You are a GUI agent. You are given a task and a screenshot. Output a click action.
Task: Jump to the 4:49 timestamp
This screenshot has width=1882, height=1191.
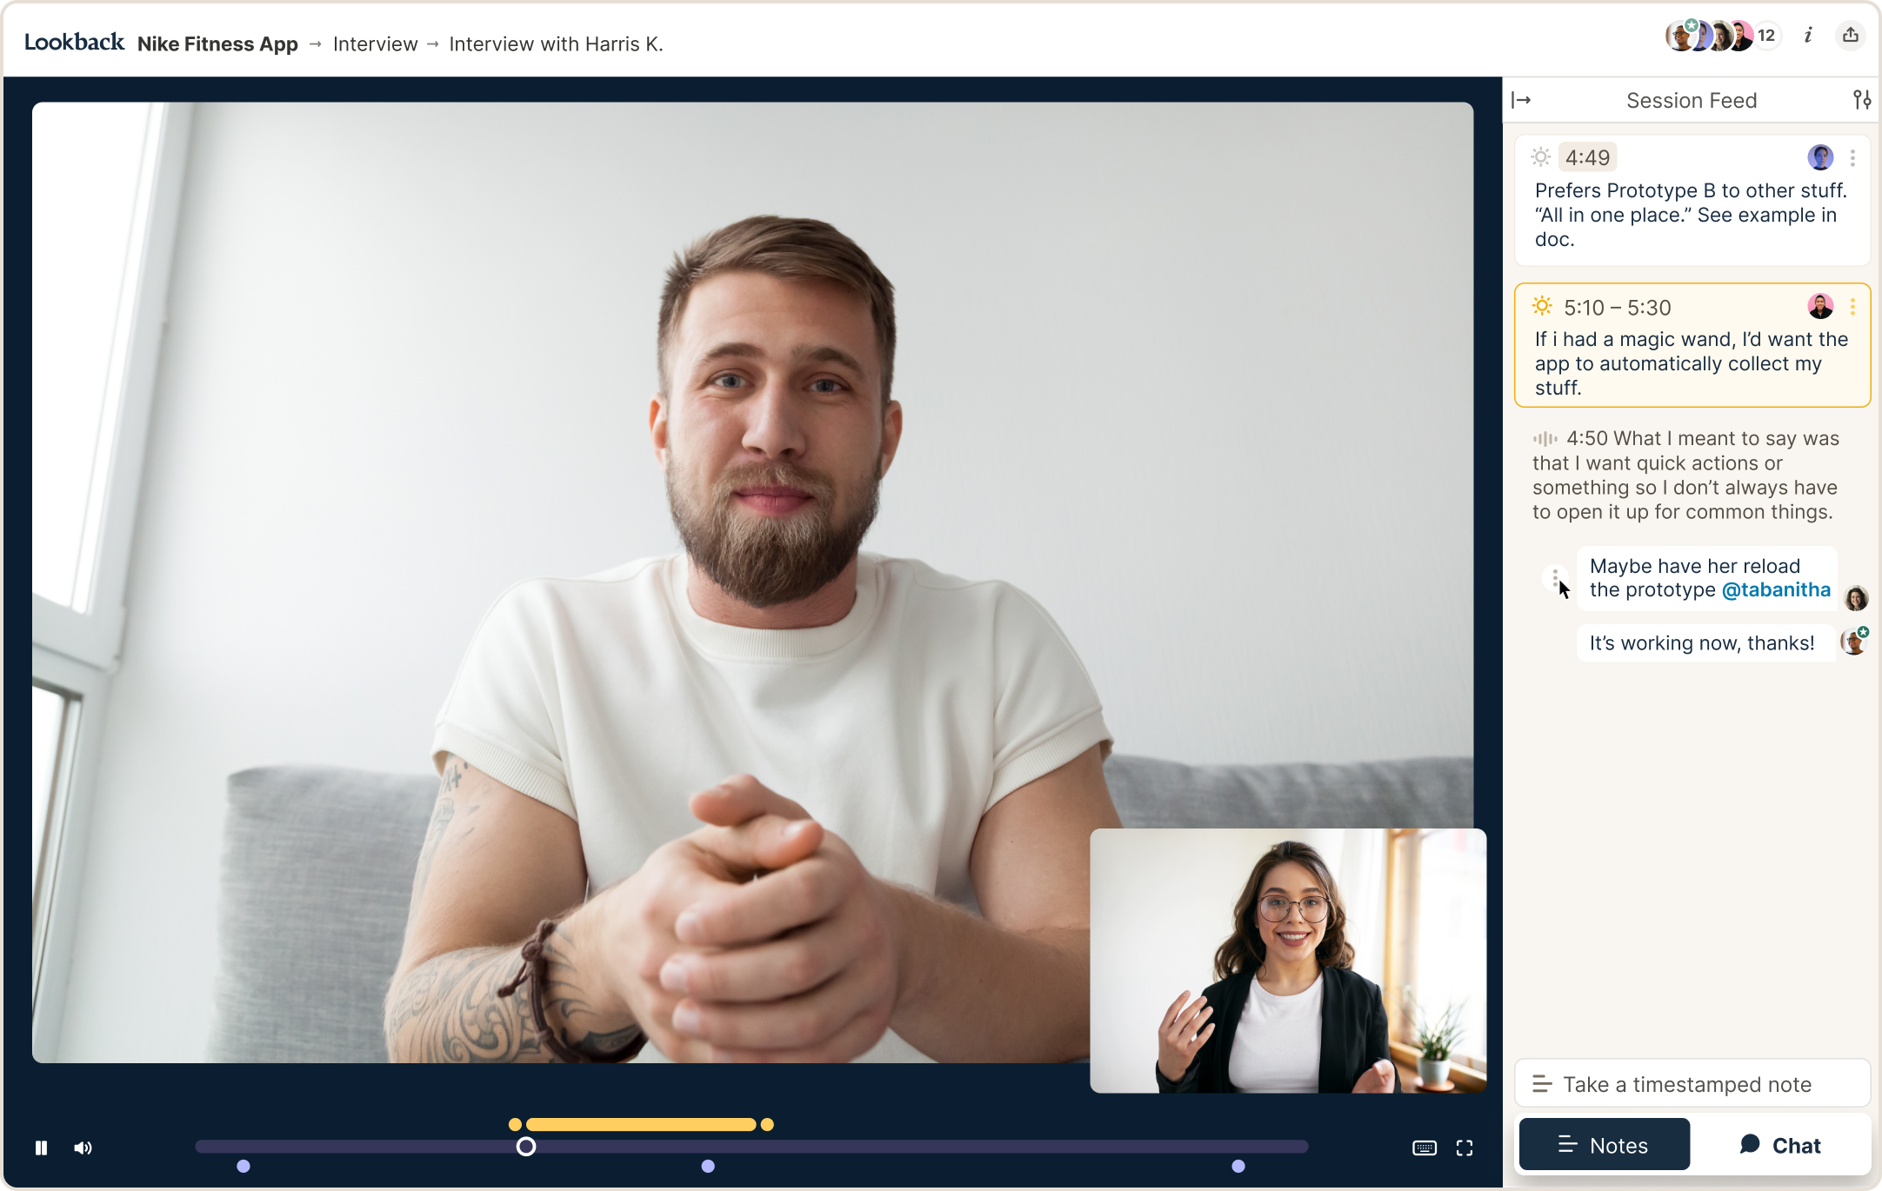point(1587,157)
